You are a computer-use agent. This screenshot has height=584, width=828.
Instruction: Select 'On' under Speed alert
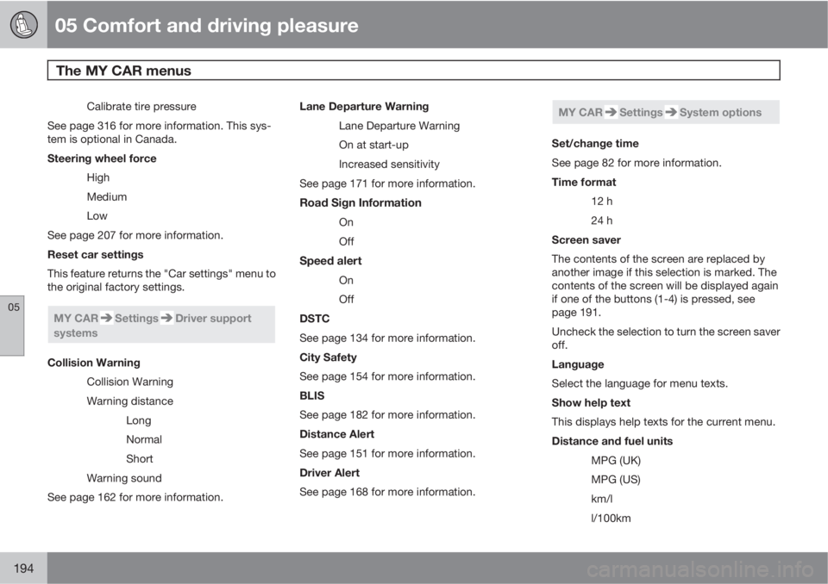[x=346, y=280]
